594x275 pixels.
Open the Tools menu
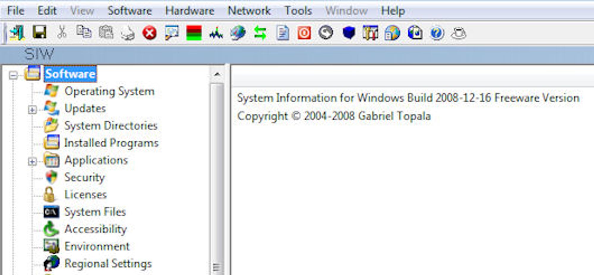click(x=298, y=11)
